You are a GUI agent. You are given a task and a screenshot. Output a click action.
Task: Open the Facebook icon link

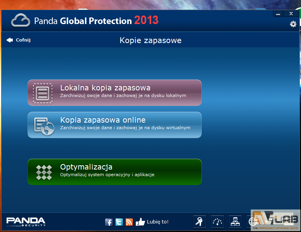(x=109, y=222)
